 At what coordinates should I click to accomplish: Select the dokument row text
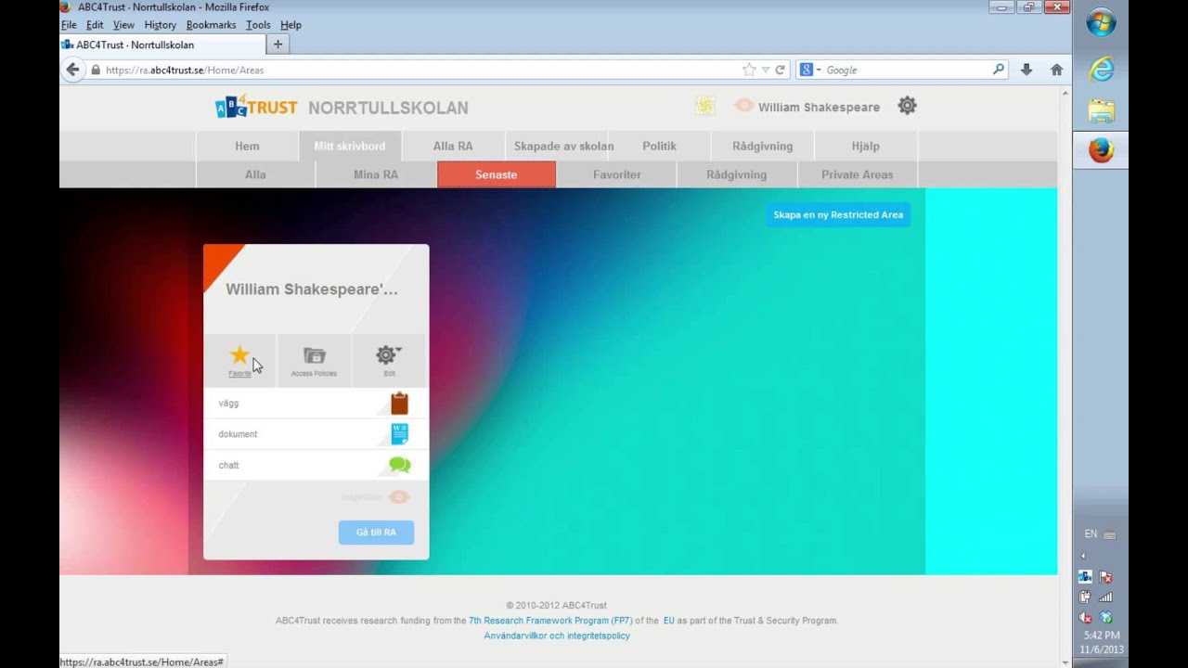coord(238,434)
